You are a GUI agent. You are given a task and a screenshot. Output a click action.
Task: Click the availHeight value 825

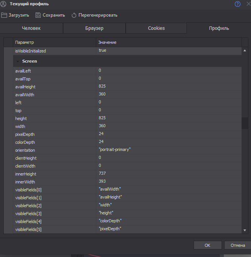102,86
